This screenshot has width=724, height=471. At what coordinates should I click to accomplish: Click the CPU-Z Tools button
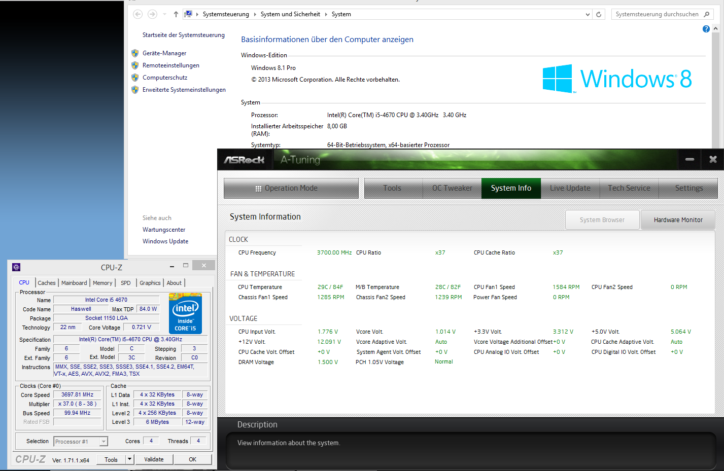point(111,459)
